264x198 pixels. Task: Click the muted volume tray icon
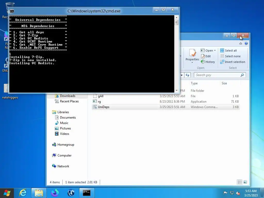coord(238,193)
